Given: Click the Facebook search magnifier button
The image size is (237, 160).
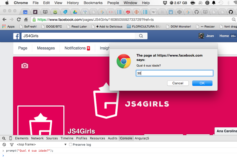Looking at the screenshot, I should coord(141,36).
